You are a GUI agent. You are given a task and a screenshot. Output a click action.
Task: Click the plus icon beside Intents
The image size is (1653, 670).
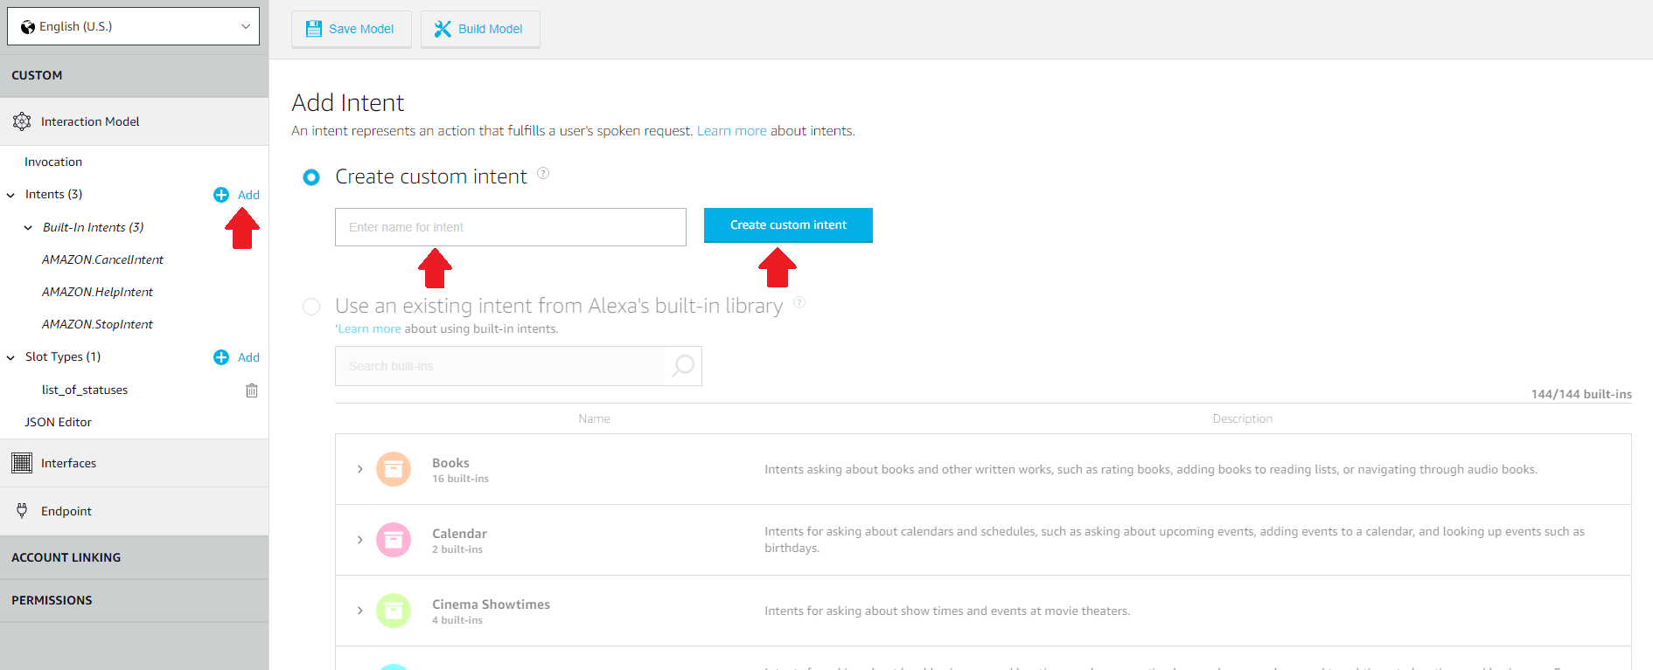pos(221,195)
